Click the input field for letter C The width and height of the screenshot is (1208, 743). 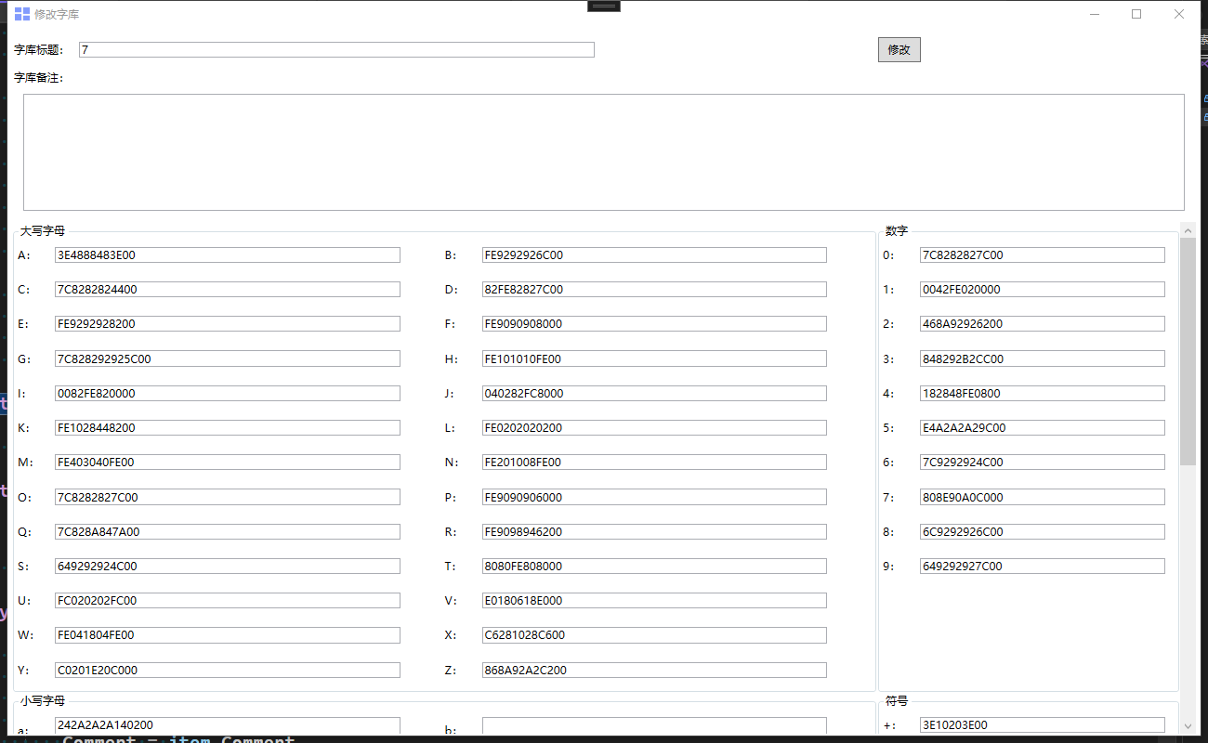tap(228, 289)
